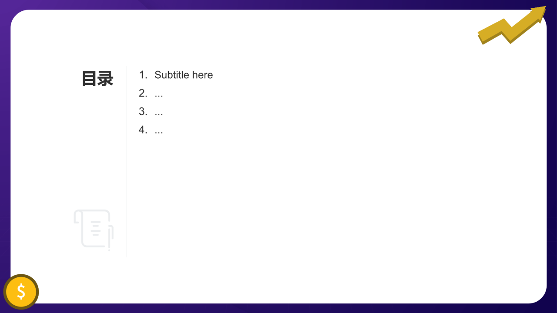Viewport: 557px width, 313px height.
Task: Click list number "1."
Action: [x=144, y=75]
